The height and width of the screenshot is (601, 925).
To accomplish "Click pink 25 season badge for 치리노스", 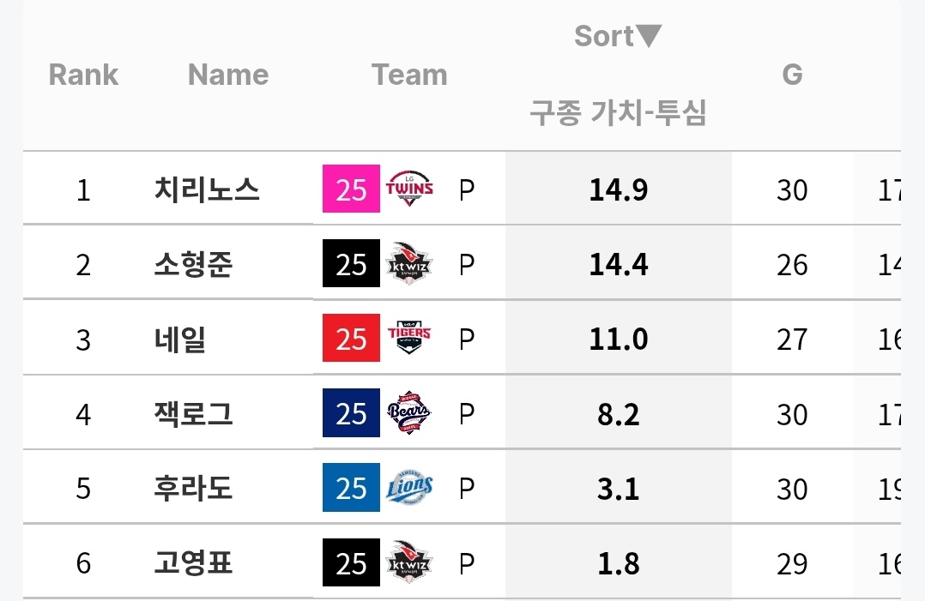I will click(351, 189).
